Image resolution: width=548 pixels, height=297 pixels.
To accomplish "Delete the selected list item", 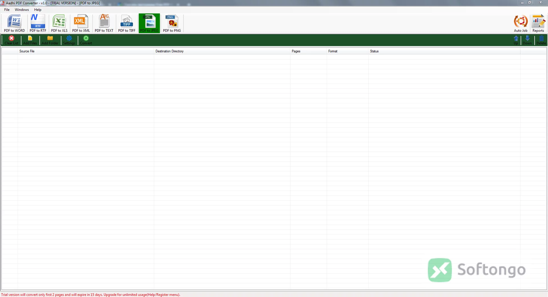I will click(541, 40).
